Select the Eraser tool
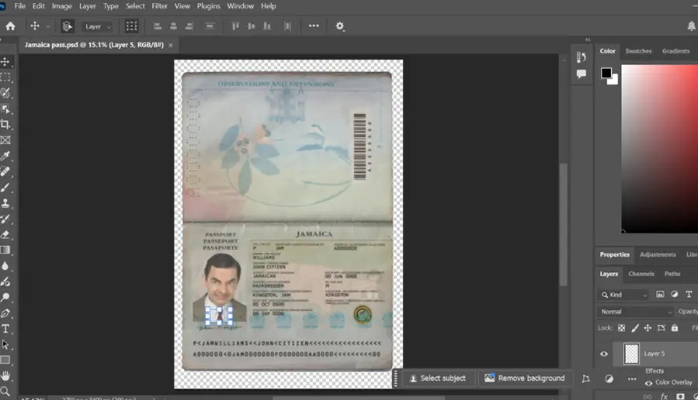 (5, 234)
